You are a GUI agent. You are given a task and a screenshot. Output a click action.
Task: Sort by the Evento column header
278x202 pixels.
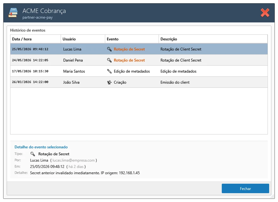[132, 39]
